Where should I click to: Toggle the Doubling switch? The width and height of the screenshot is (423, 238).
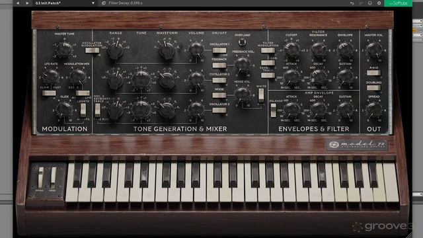coord(373,88)
